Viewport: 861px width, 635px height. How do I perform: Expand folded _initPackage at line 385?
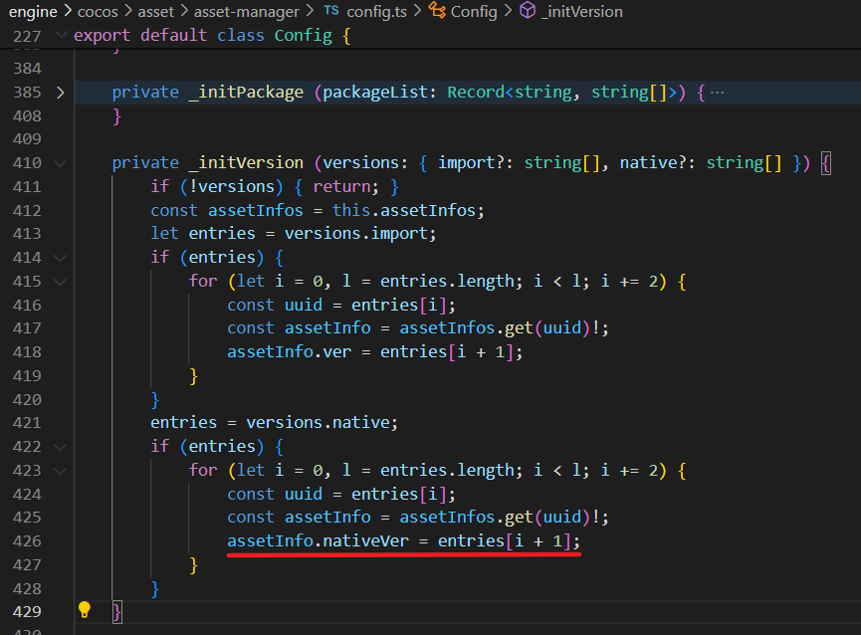point(61,93)
